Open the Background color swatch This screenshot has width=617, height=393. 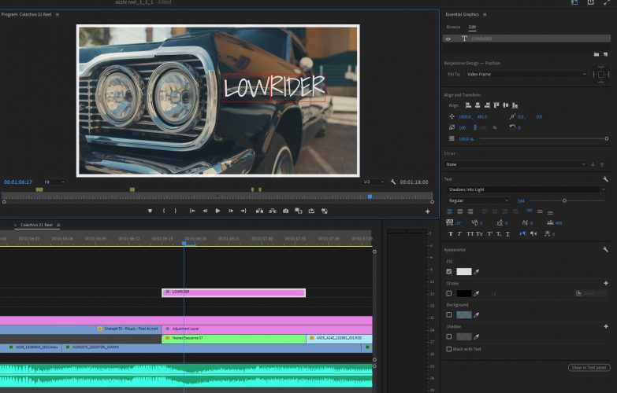[x=463, y=315]
